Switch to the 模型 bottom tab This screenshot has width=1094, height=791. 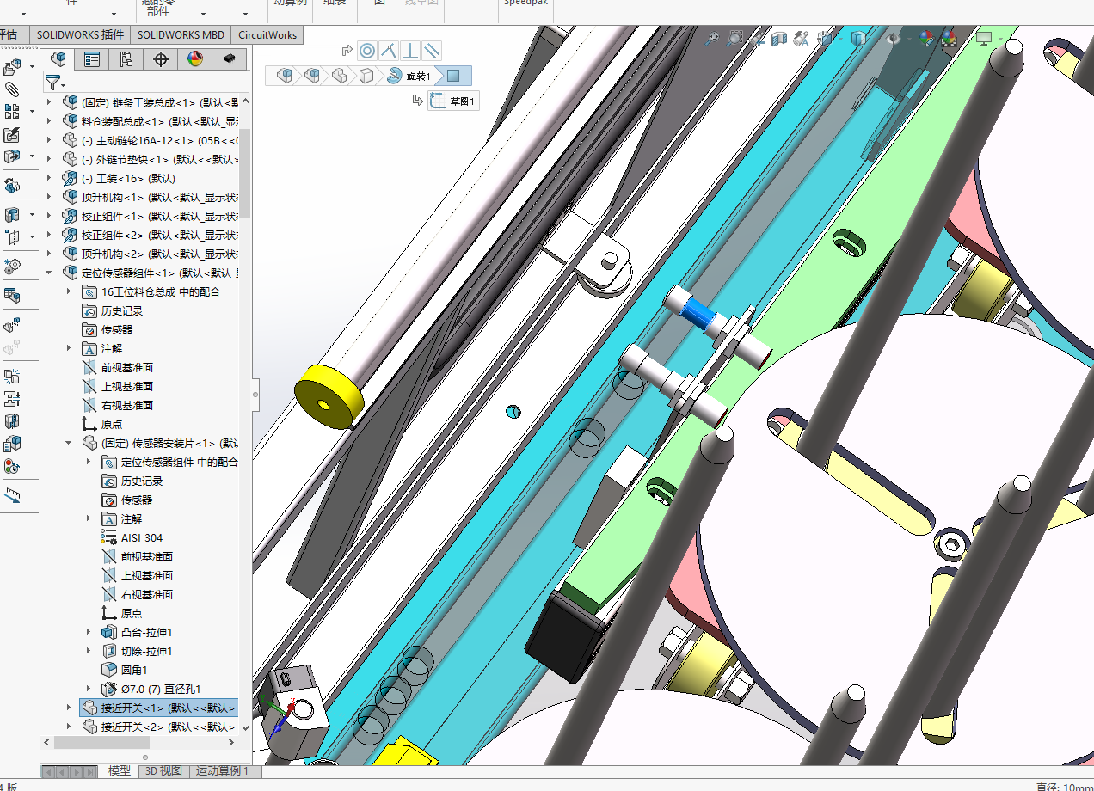119,771
